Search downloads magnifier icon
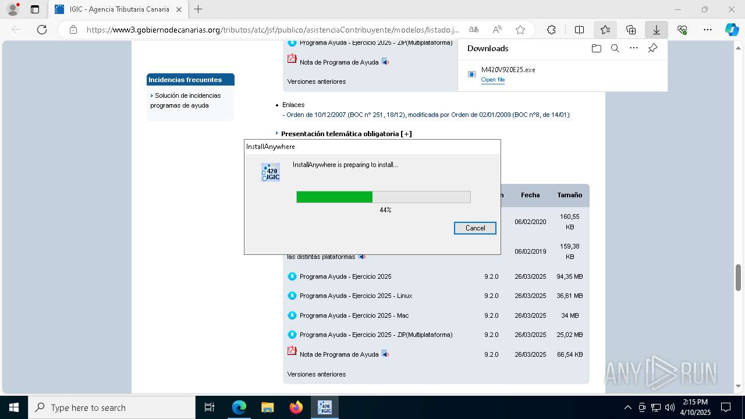745x419 pixels. click(x=615, y=48)
